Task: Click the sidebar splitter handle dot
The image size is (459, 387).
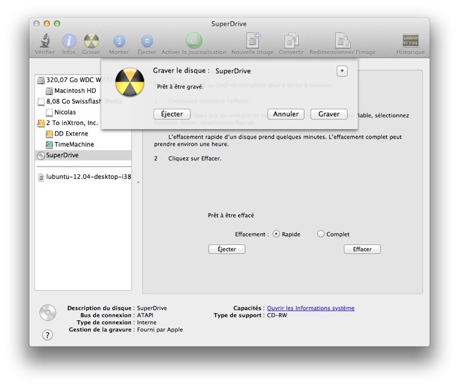Action: [138, 183]
